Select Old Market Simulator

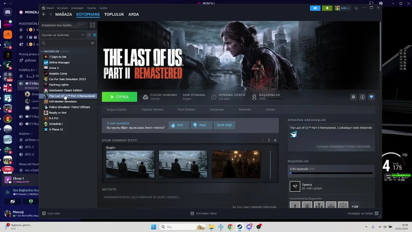63,101
